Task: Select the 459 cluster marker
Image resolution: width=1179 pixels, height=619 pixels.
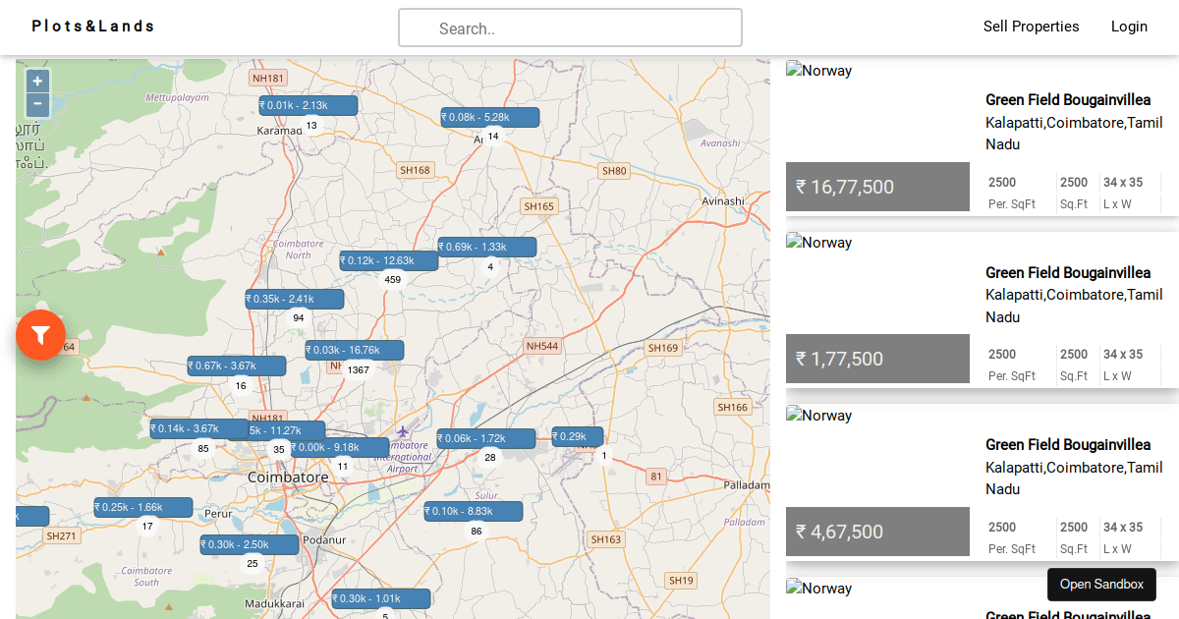Action: tap(393, 280)
